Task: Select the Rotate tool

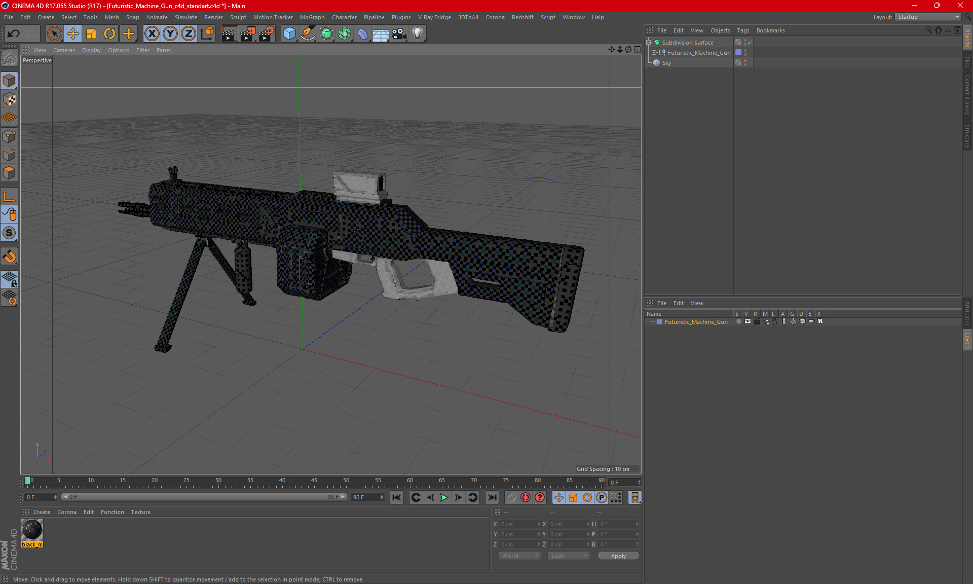Action: click(x=109, y=34)
